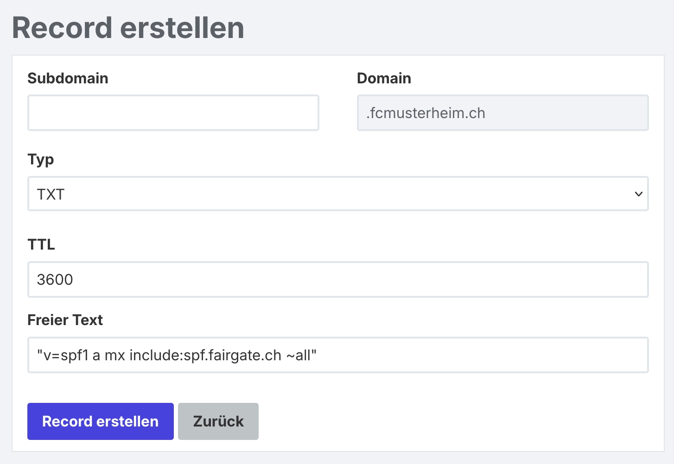The height and width of the screenshot is (464, 674).
Task: Click the include:spf.fairgate.ch text in the field
Action: 205,355
